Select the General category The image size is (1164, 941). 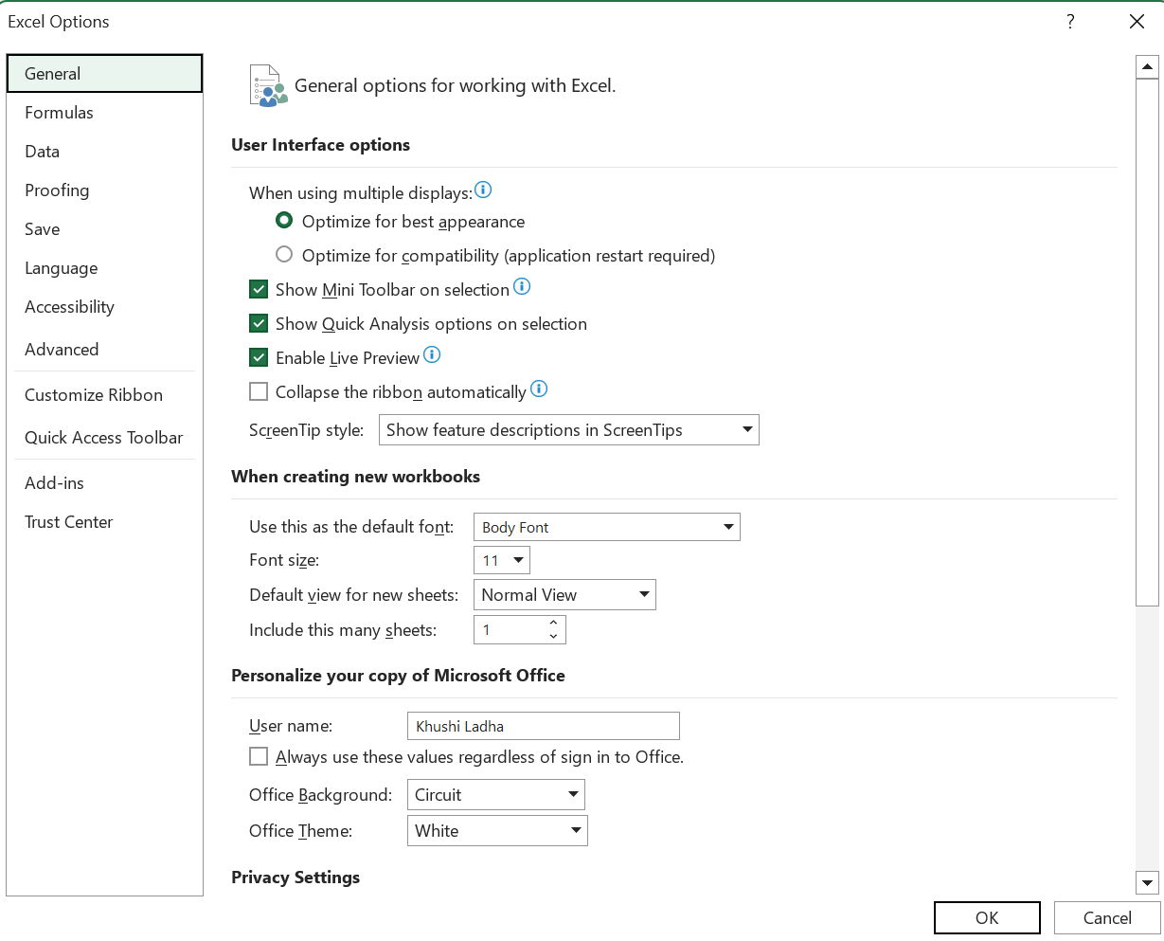[104, 73]
